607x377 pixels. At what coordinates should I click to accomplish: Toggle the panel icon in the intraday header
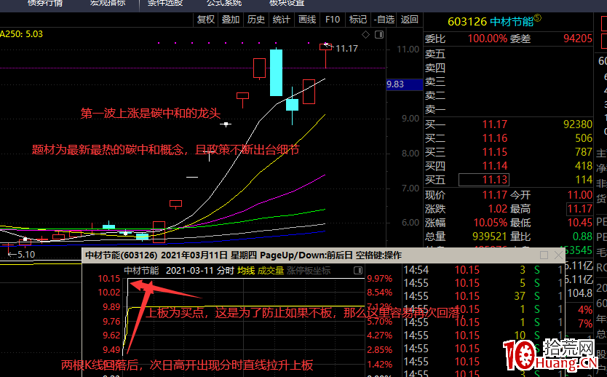tap(358, 271)
